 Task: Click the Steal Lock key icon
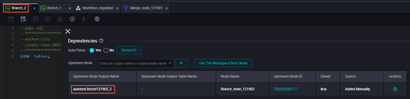tap(48, 19)
